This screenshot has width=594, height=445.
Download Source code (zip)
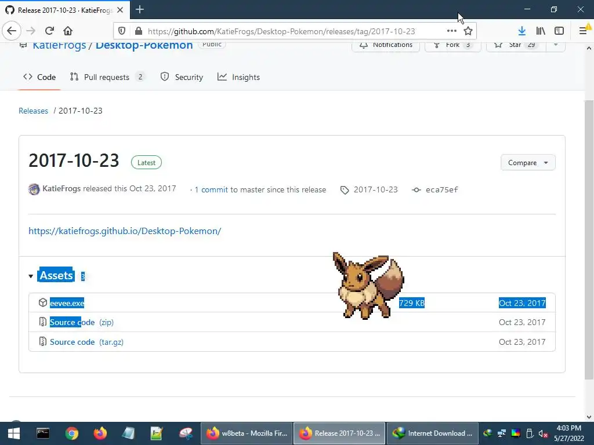tap(81, 322)
